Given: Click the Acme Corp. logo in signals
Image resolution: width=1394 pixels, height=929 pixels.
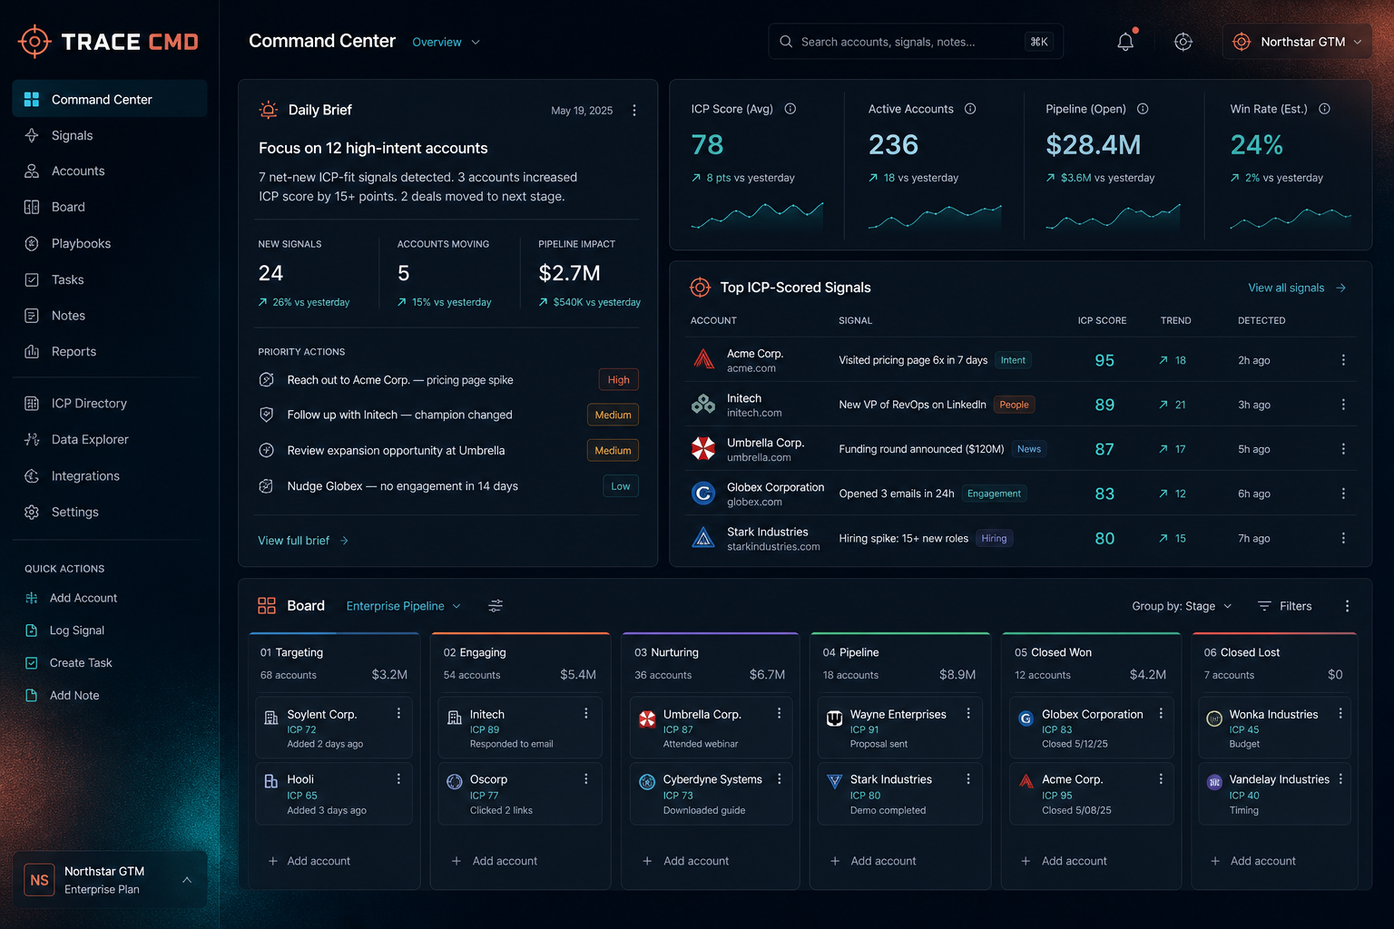Looking at the screenshot, I should 703,359.
